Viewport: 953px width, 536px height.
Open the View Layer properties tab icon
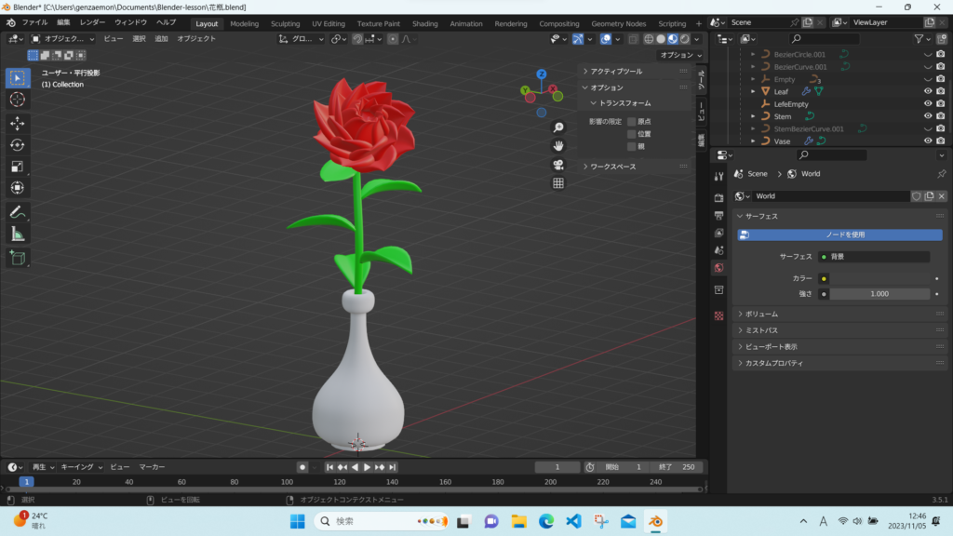pos(719,233)
